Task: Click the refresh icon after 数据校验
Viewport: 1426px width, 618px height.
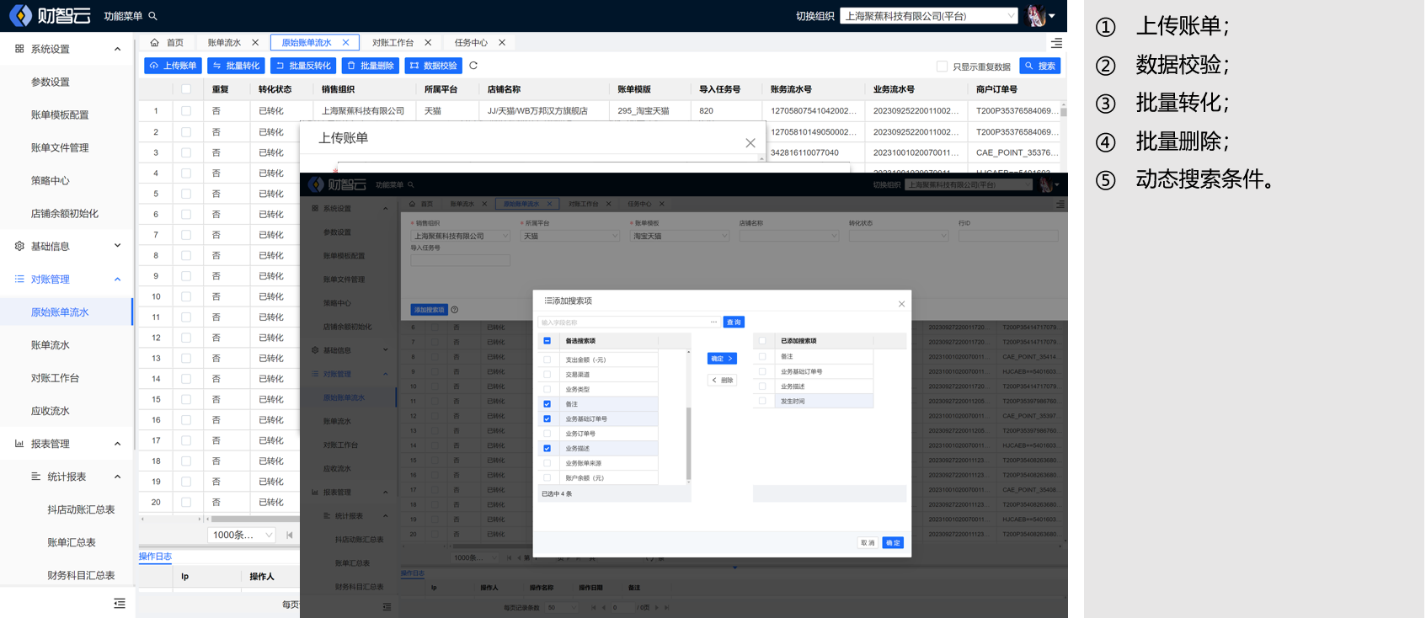Action: pyautogui.click(x=473, y=66)
